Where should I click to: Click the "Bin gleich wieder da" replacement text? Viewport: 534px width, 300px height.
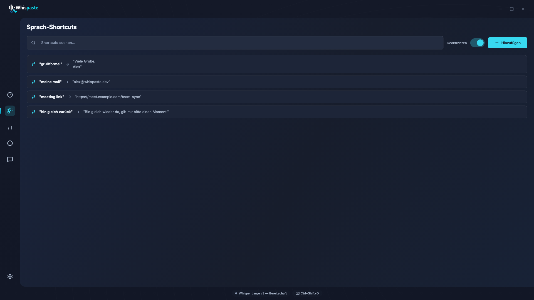[x=126, y=112]
